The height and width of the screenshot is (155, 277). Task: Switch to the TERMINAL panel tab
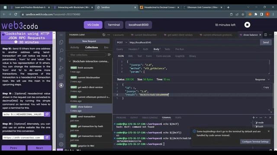166,118
